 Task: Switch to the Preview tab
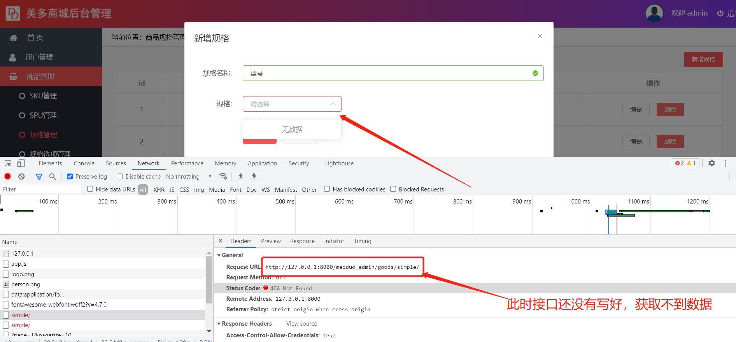point(271,241)
